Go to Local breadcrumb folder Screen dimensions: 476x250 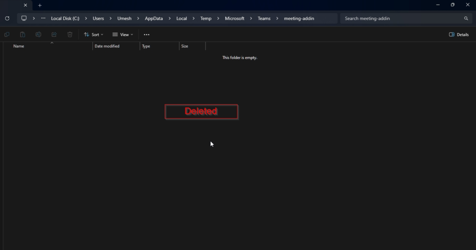coord(182,18)
